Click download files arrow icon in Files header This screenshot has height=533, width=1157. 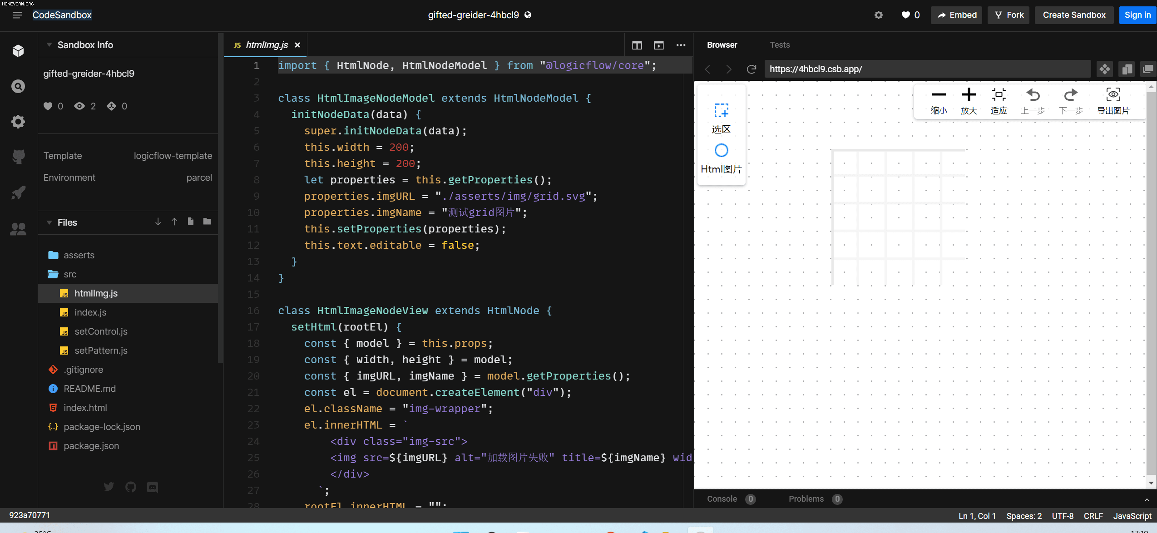pos(158,222)
